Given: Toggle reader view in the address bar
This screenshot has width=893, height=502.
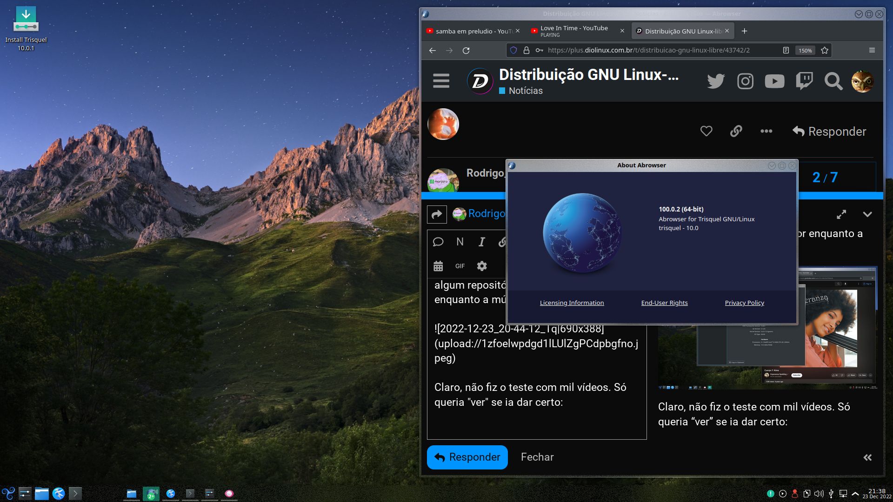Looking at the screenshot, I should point(786,50).
